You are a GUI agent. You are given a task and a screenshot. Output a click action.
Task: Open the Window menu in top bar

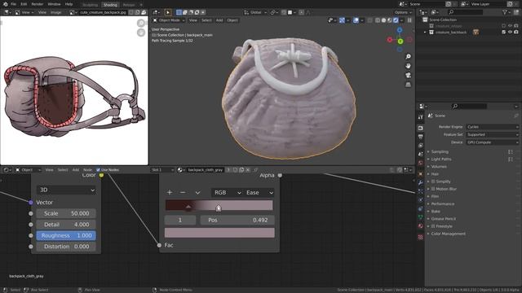[54, 4]
